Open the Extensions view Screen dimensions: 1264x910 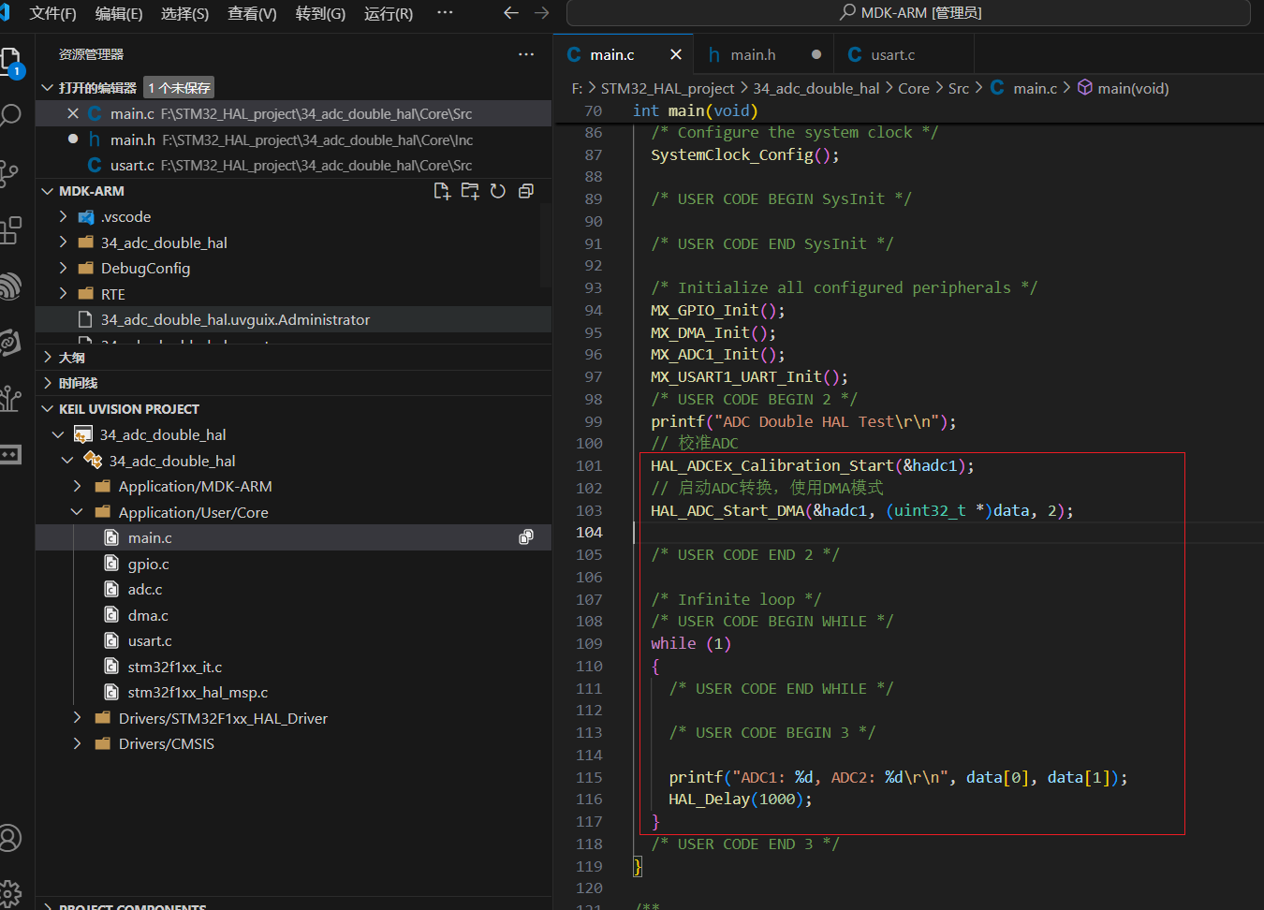(x=9, y=229)
